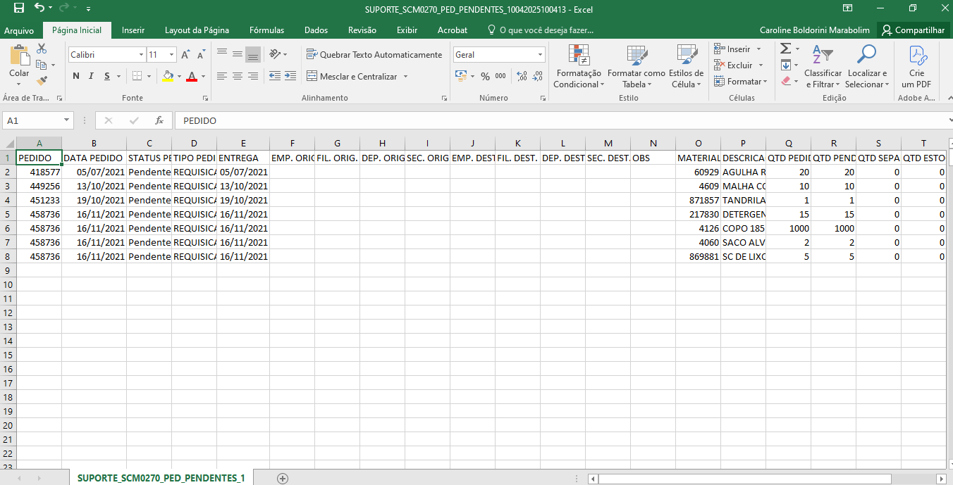Toggle bold formatting with the N button

[x=76, y=76]
